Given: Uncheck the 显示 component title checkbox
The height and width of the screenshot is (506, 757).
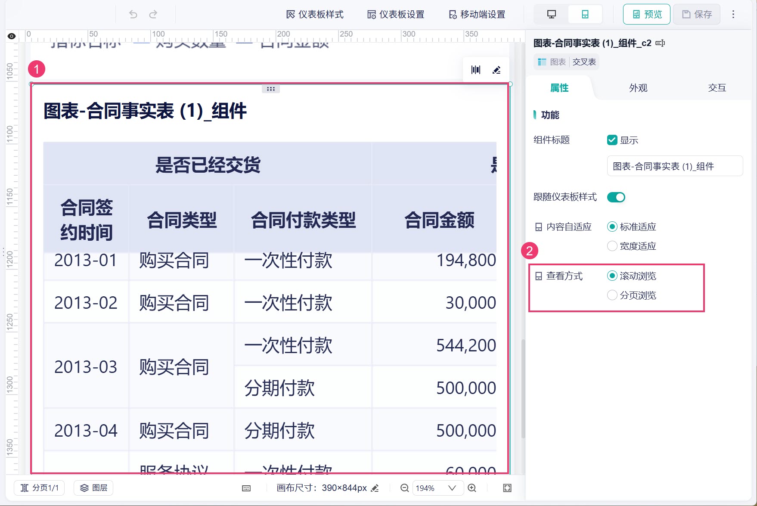Looking at the screenshot, I should click(x=612, y=140).
